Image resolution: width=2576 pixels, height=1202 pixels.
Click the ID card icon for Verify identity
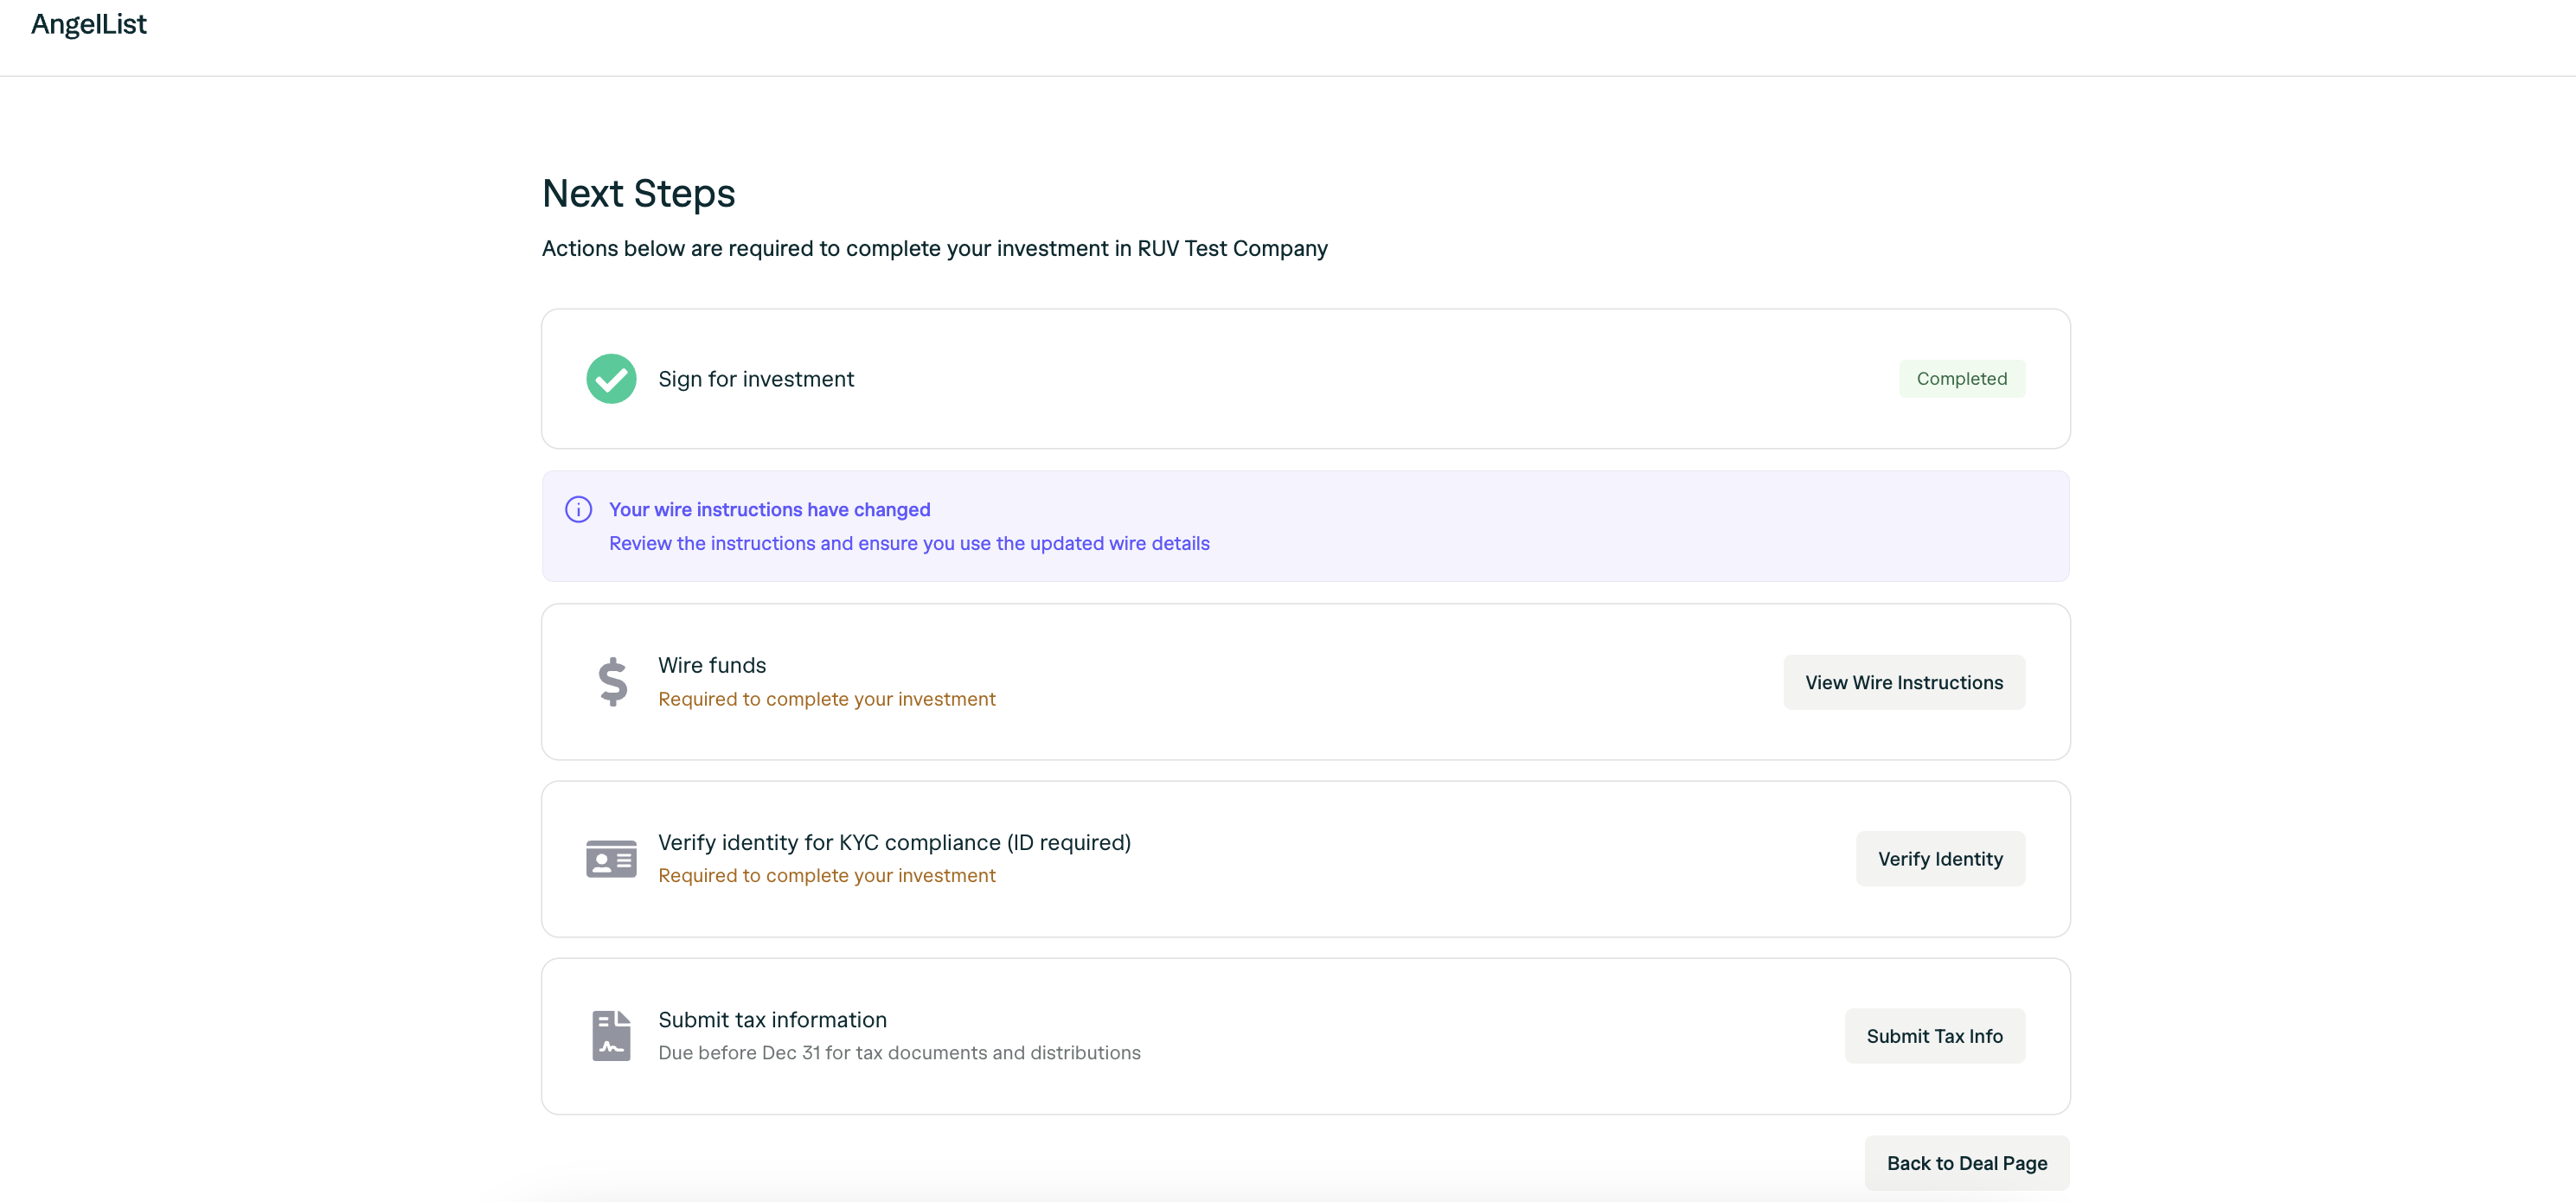[611, 859]
